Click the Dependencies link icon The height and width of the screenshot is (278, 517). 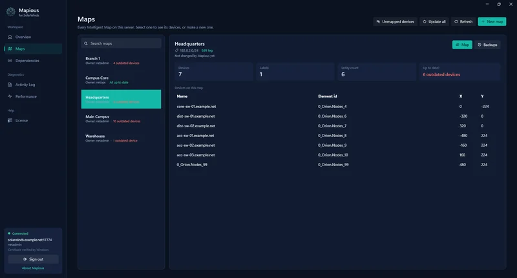coord(10,61)
